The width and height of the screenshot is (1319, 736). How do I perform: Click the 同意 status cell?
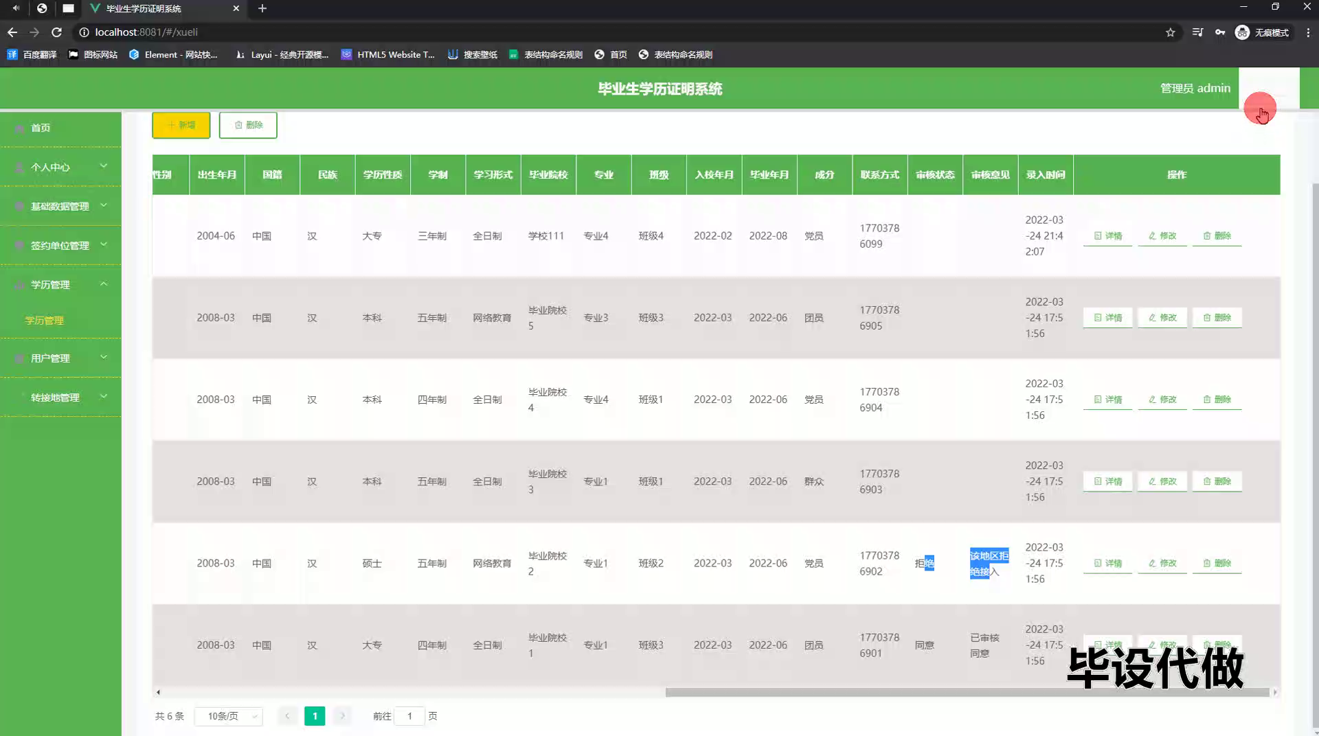[x=925, y=645]
